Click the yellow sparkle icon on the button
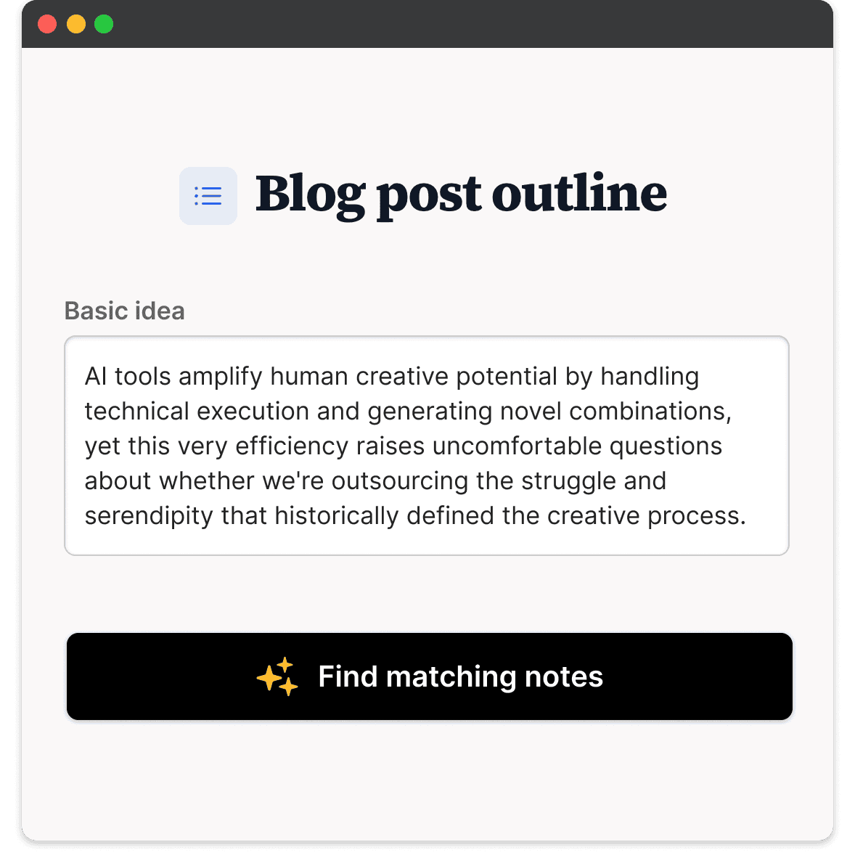The image size is (855, 855). coord(277,676)
